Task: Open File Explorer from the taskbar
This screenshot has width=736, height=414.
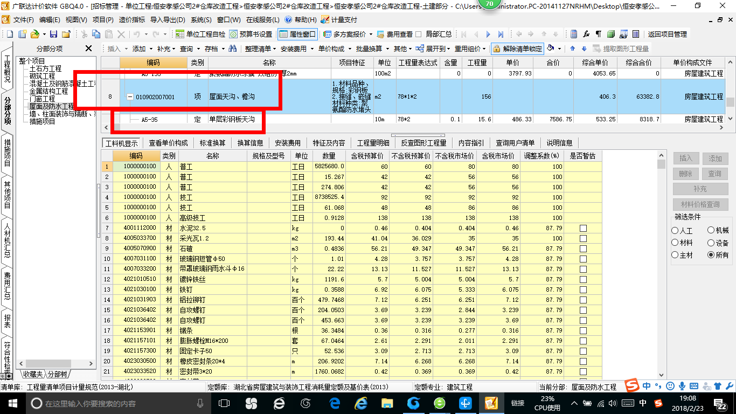Action: 387,403
